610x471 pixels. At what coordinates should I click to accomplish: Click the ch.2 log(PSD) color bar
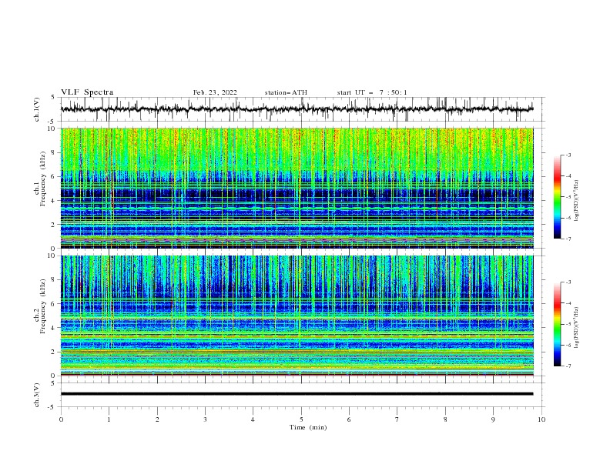tap(557, 324)
